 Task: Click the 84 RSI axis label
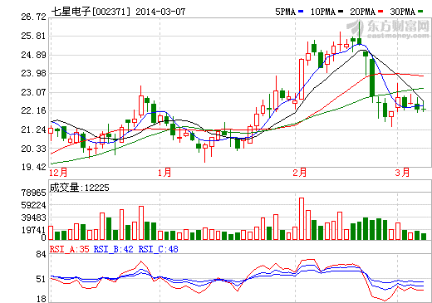(x=41, y=254)
